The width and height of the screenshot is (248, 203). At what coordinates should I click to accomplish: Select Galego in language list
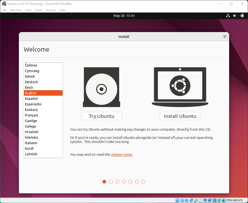[x=43, y=126]
